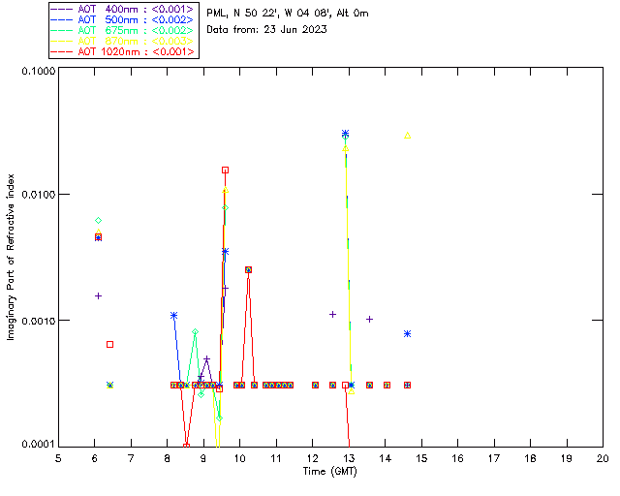
Task: Click the red square peak marker just past time 10
Action: point(248,269)
